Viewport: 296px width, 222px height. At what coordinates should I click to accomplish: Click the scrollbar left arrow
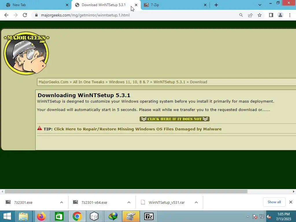[2, 191]
